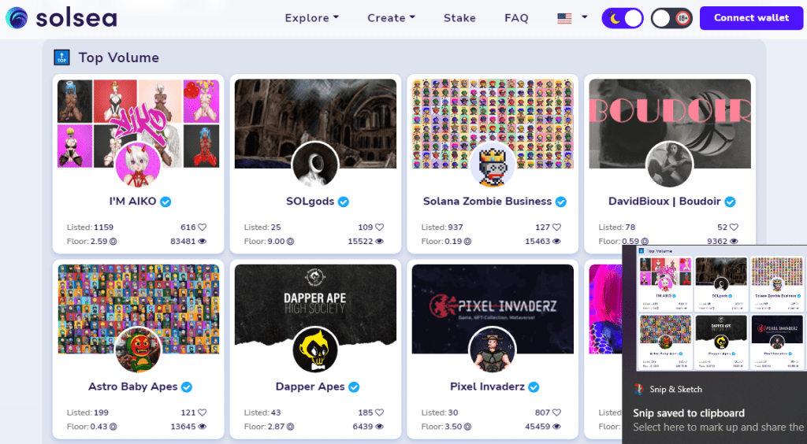Screen dimensions: 807x444
Task: Toggle dark mode moon switch
Action: pyautogui.click(x=622, y=17)
